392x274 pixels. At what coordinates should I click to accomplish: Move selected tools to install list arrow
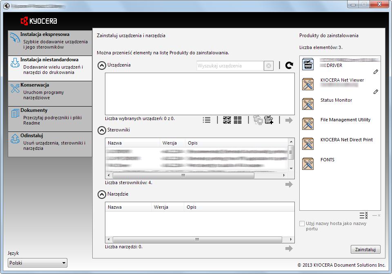[x=289, y=249]
